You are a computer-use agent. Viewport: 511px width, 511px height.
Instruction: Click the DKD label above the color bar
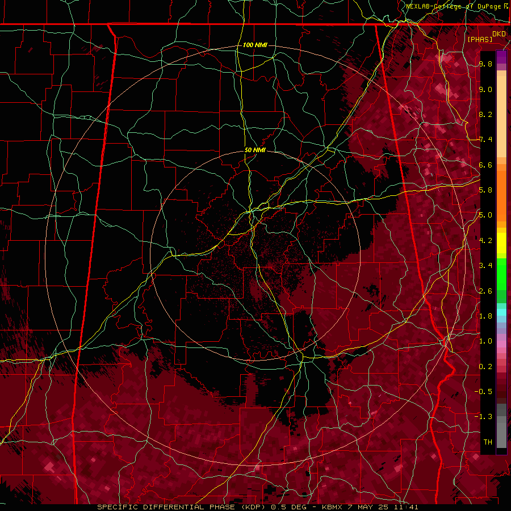(x=499, y=33)
